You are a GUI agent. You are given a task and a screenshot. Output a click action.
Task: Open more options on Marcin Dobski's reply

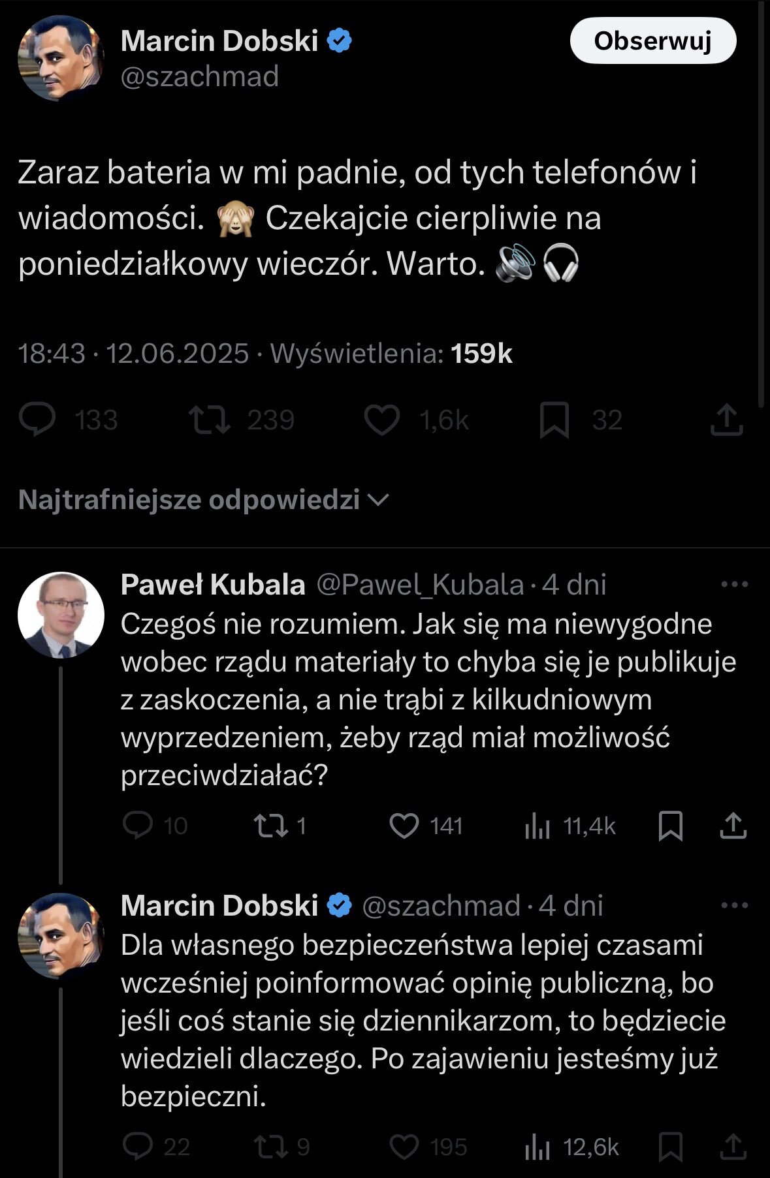[x=734, y=905]
